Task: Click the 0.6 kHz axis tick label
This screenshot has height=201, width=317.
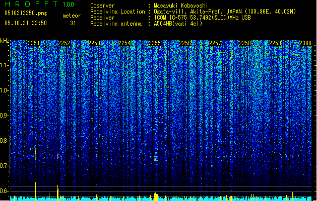Action: [5, 191]
